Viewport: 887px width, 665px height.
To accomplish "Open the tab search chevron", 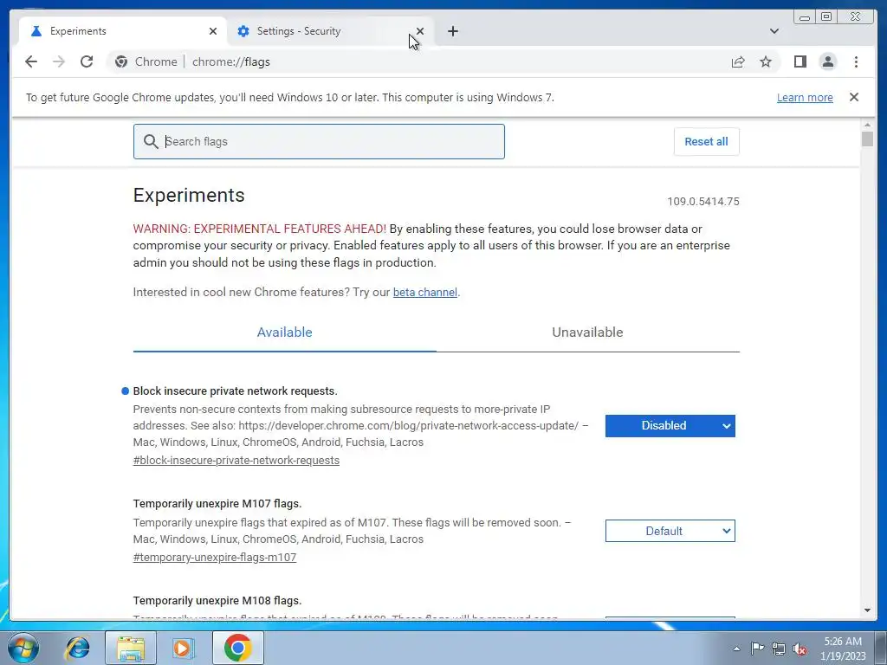I will pos(774,31).
